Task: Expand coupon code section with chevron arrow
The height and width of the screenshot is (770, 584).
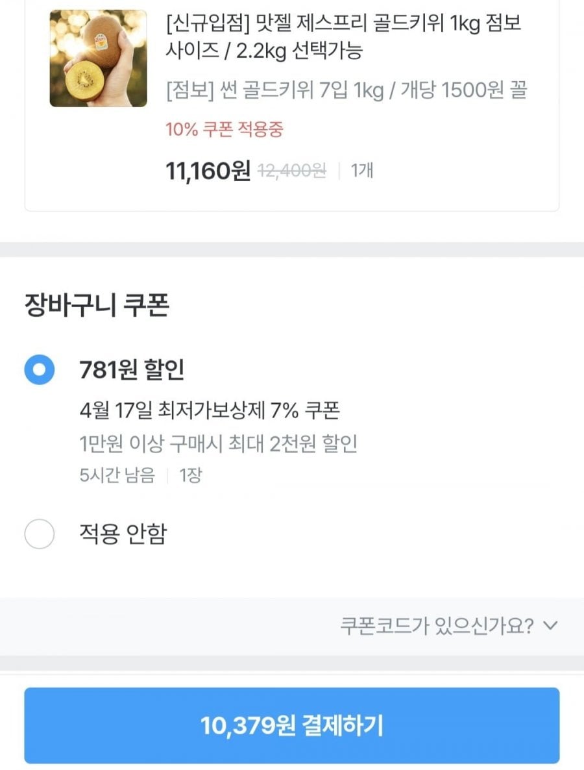Action: (x=550, y=626)
